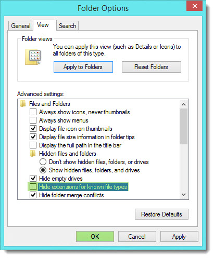Close the Folder Options dialog

coord(194,6)
